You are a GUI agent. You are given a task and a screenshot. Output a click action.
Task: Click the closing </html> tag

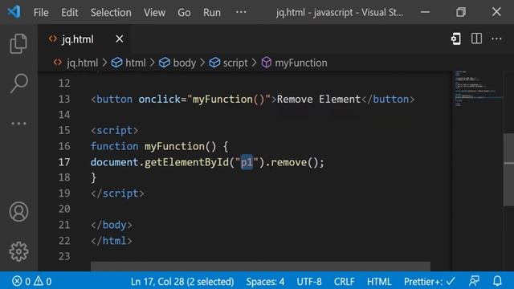(112, 241)
